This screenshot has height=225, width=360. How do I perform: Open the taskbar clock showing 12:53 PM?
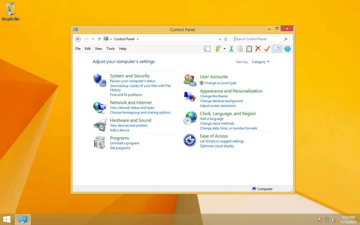click(348, 220)
